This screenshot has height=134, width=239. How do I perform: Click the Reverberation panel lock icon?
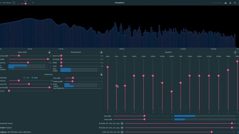tap(101, 52)
